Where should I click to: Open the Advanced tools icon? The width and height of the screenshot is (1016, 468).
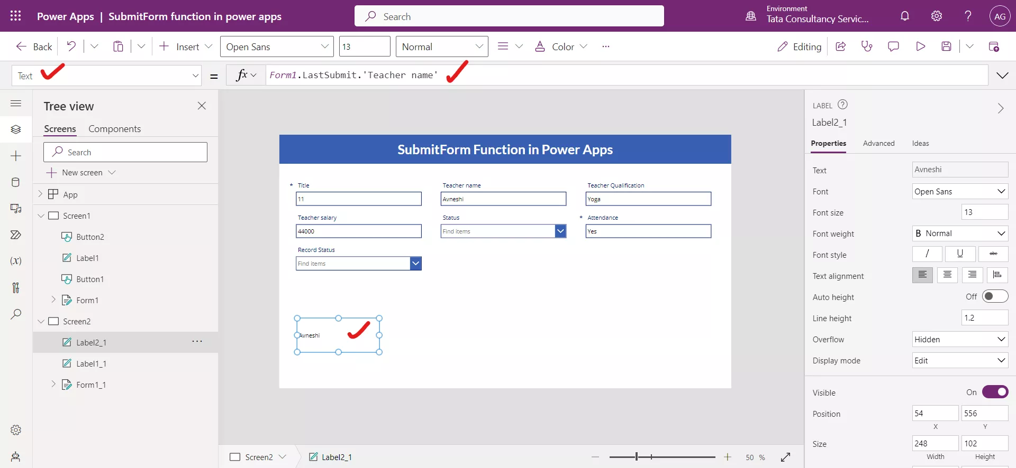pos(16,287)
